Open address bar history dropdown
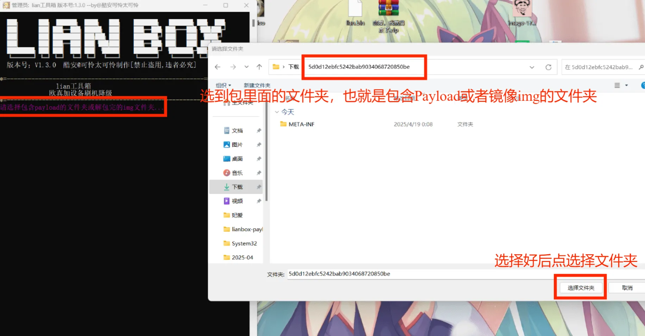645x336 pixels. point(532,67)
